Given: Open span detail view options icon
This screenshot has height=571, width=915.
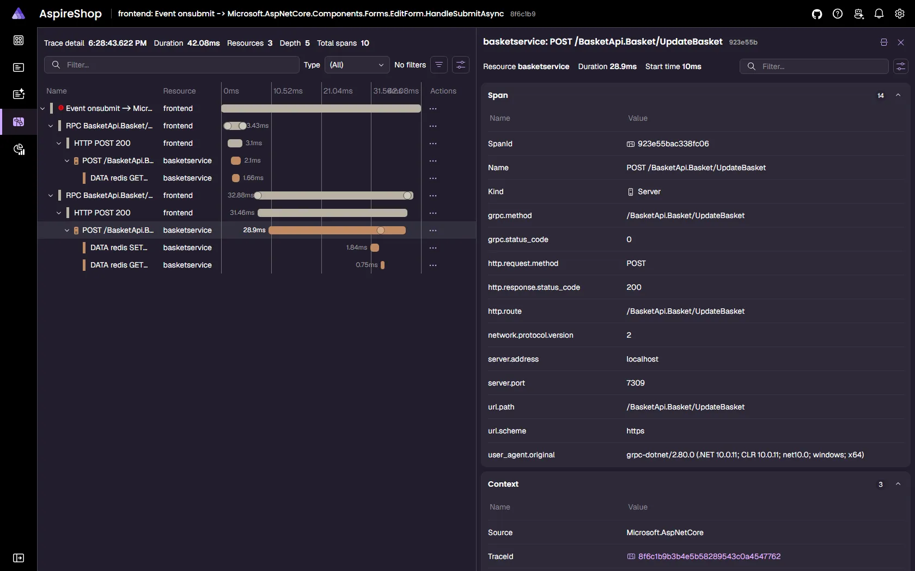Looking at the screenshot, I should [x=901, y=66].
